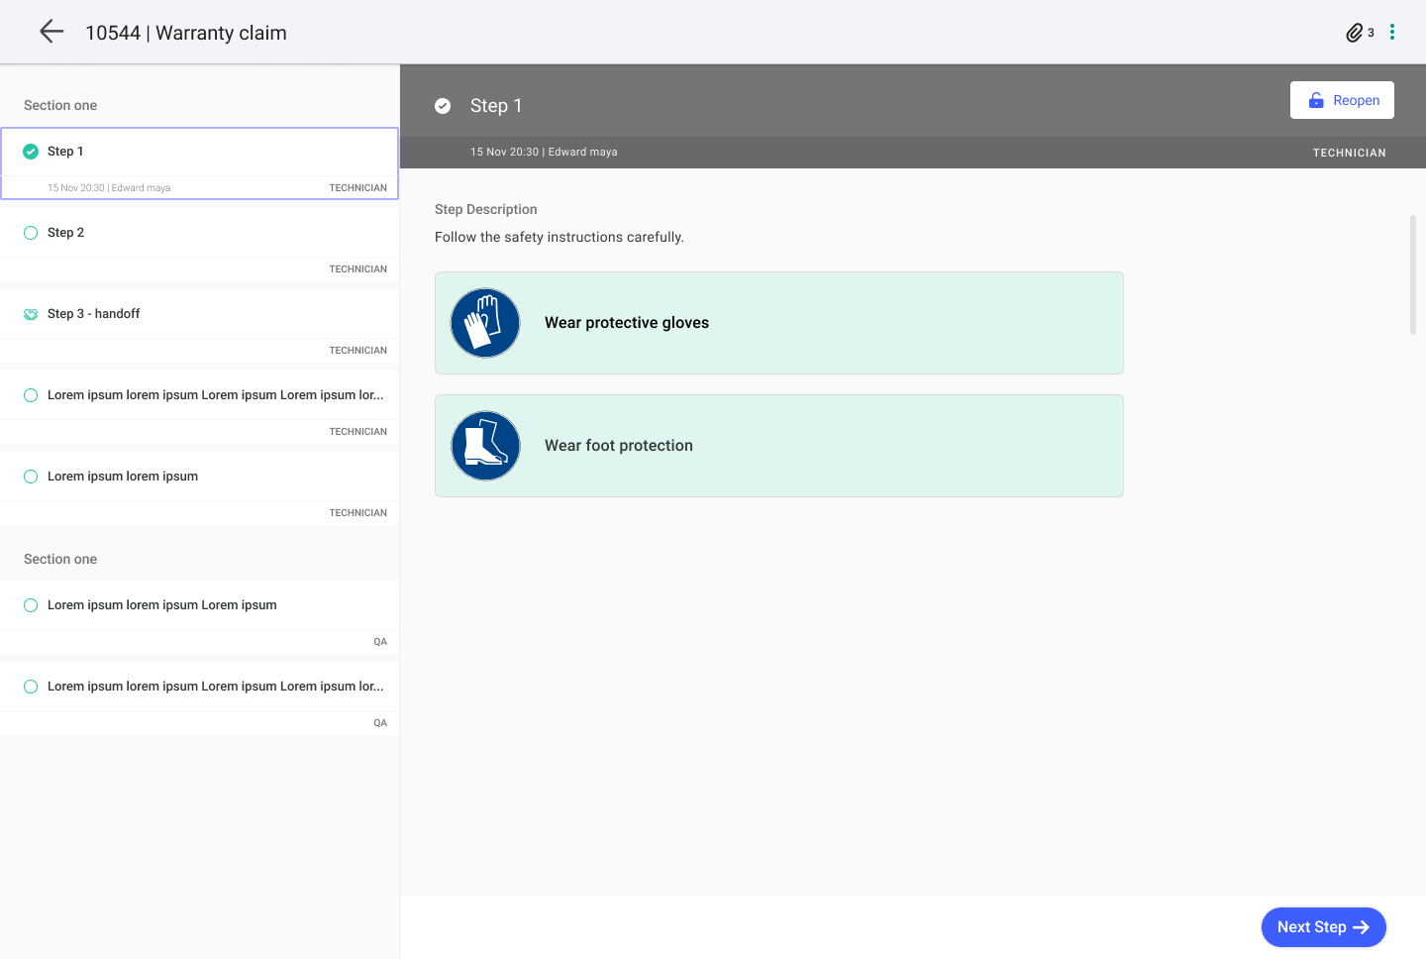Go back using the left arrow
The image size is (1426, 959).
click(x=51, y=32)
